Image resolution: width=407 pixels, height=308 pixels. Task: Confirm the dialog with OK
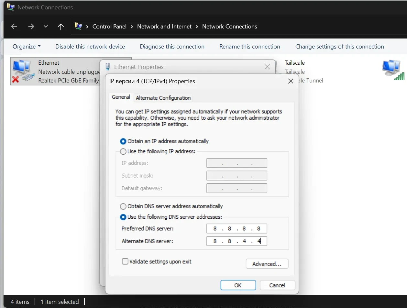pyautogui.click(x=238, y=285)
